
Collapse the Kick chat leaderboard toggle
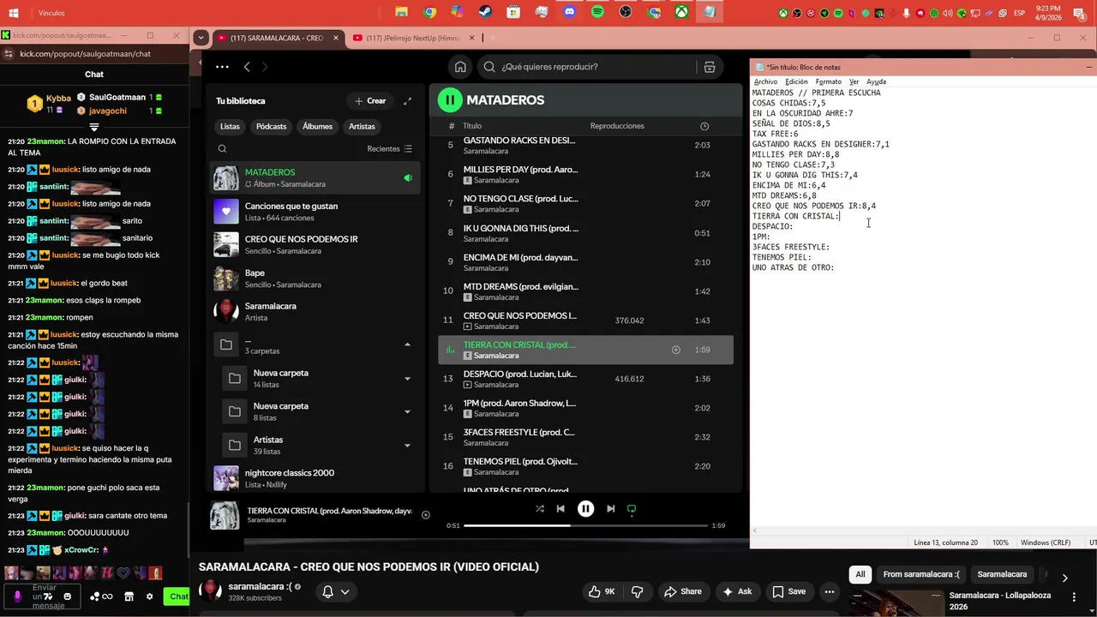(94, 127)
